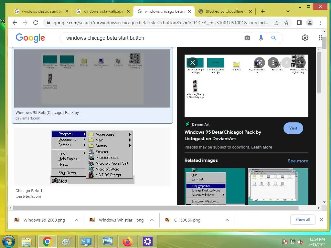Click the address bar URL
This screenshot has width=331, height=248.
[x=161, y=23]
